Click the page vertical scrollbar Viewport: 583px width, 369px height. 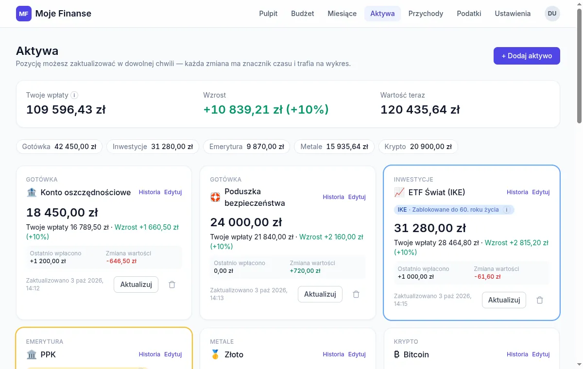(579, 66)
